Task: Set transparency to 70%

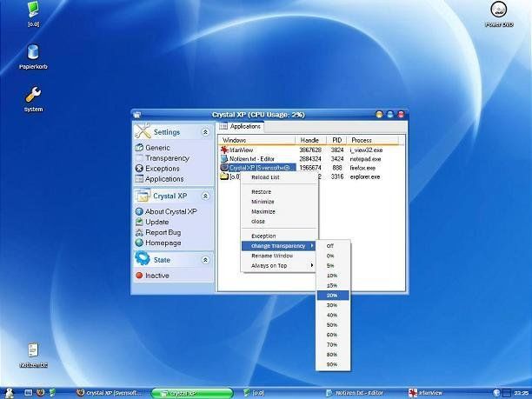Action: (x=333, y=344)
